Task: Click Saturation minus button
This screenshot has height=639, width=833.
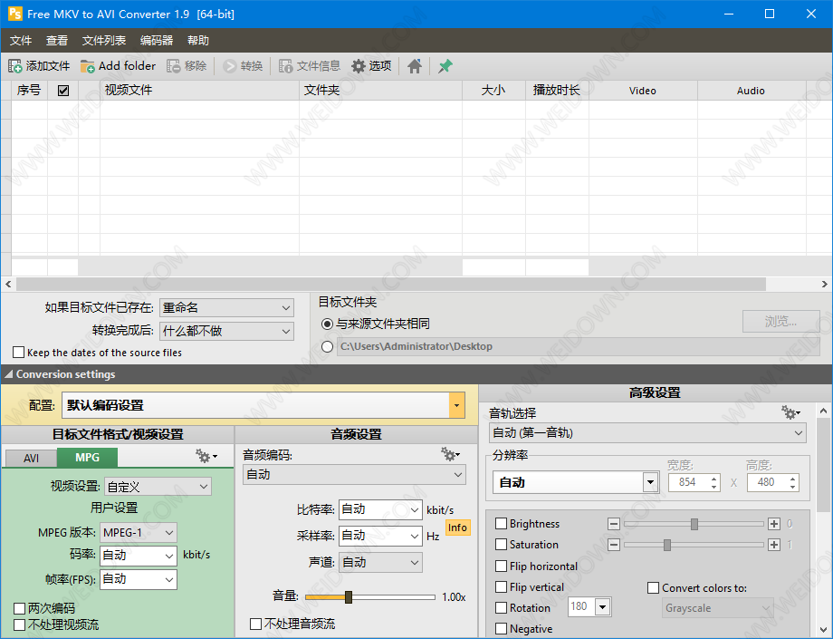Action: (x=614, y=545)
